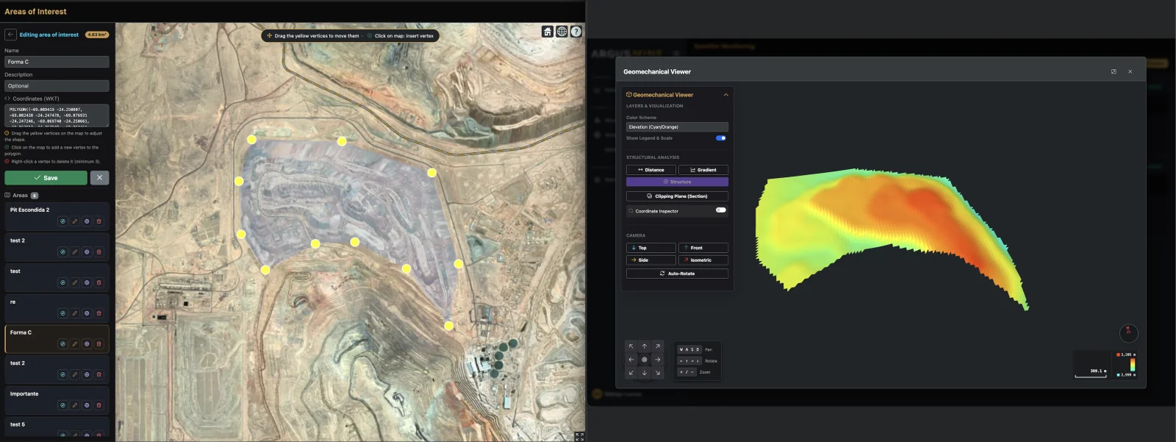The width and height of the screenshot is (1176, 442).
Task: Click the north compass in the Geomechanical Viewer
Action: click(x=1129, y=333)
